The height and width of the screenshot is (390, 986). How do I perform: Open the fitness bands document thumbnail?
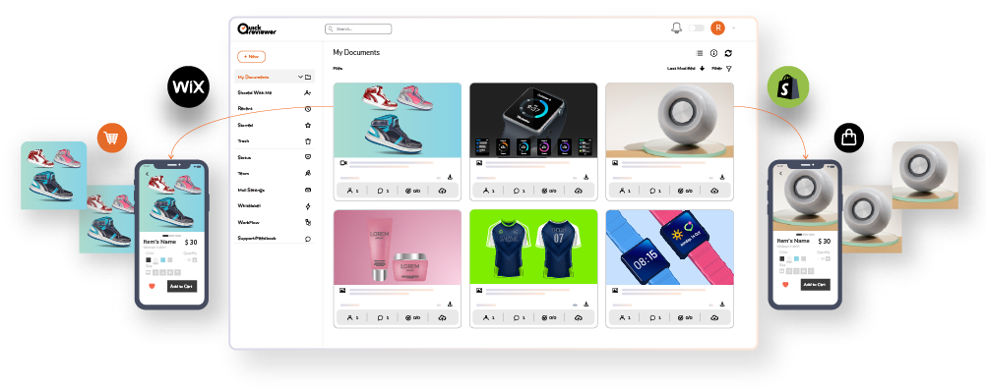point(670,247)
